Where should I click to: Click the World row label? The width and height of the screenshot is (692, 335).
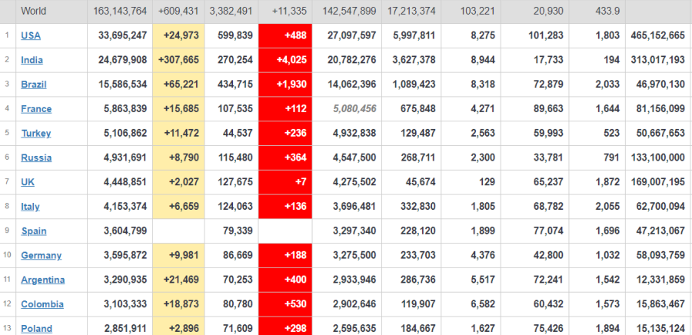click(32, 11)
